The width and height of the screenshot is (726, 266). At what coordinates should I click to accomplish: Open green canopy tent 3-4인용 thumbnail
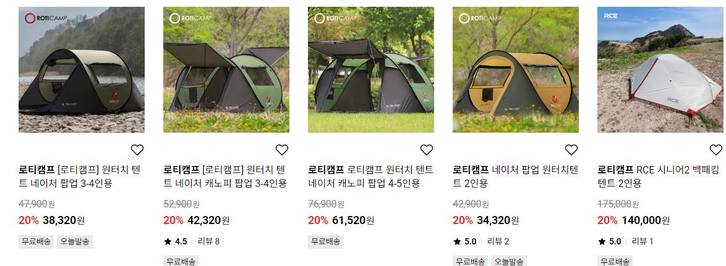226,70
